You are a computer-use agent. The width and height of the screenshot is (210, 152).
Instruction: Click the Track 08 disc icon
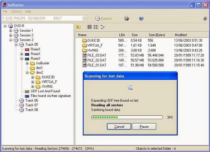[21, 110]
